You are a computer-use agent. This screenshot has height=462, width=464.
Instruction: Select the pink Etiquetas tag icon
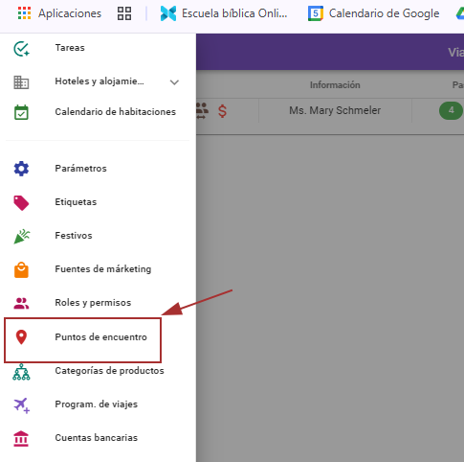point(21,203)
